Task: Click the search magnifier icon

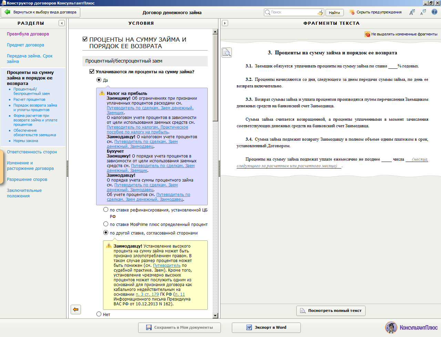Action: tap(267, 12)
